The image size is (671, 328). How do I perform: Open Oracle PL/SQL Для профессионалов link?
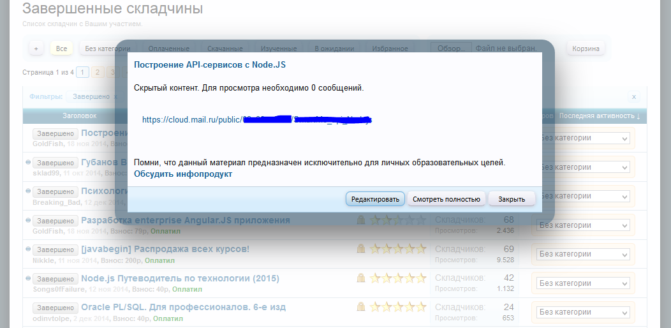(x=183, y=308)
